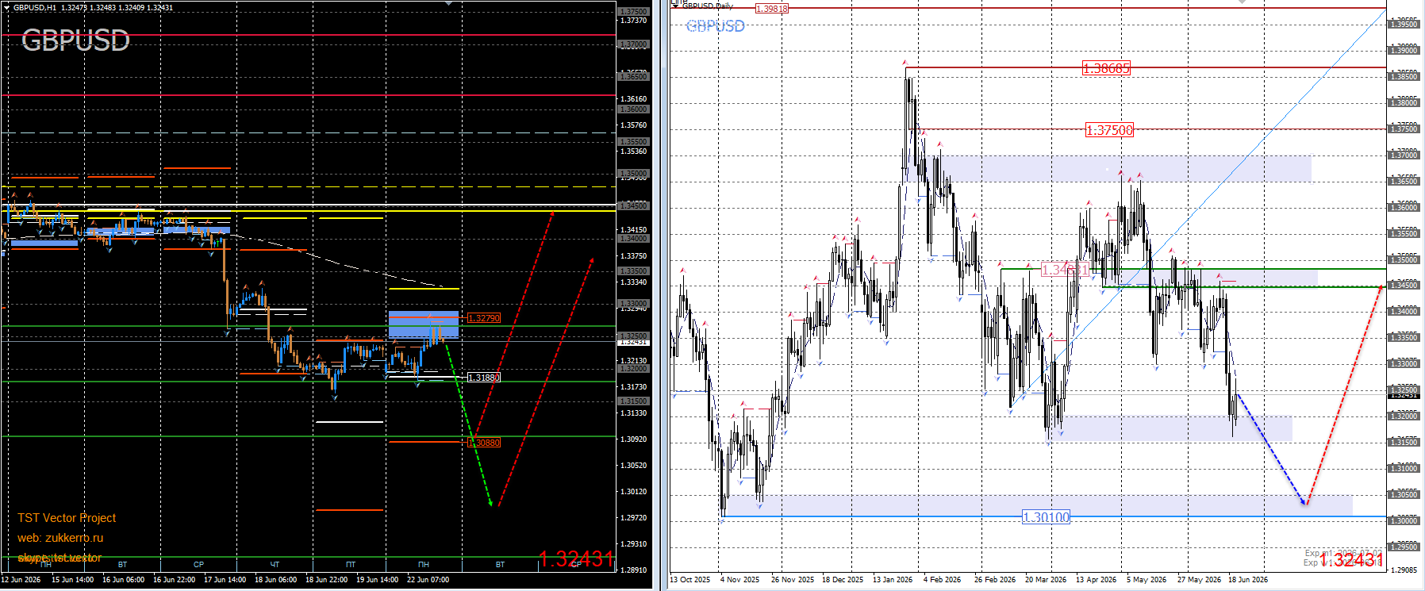The width and height of the screenshot is (1425, 591).
Task: Click the 18 Jun 2026 date on Daily axis
Action: 1248,580
